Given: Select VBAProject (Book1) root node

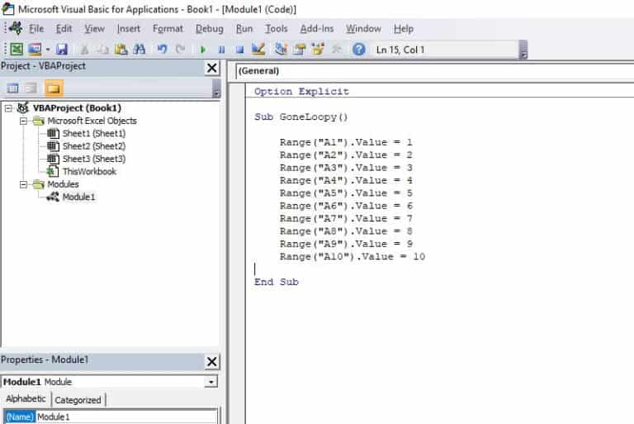Looking at the screenshot, I should pos(77,108).
